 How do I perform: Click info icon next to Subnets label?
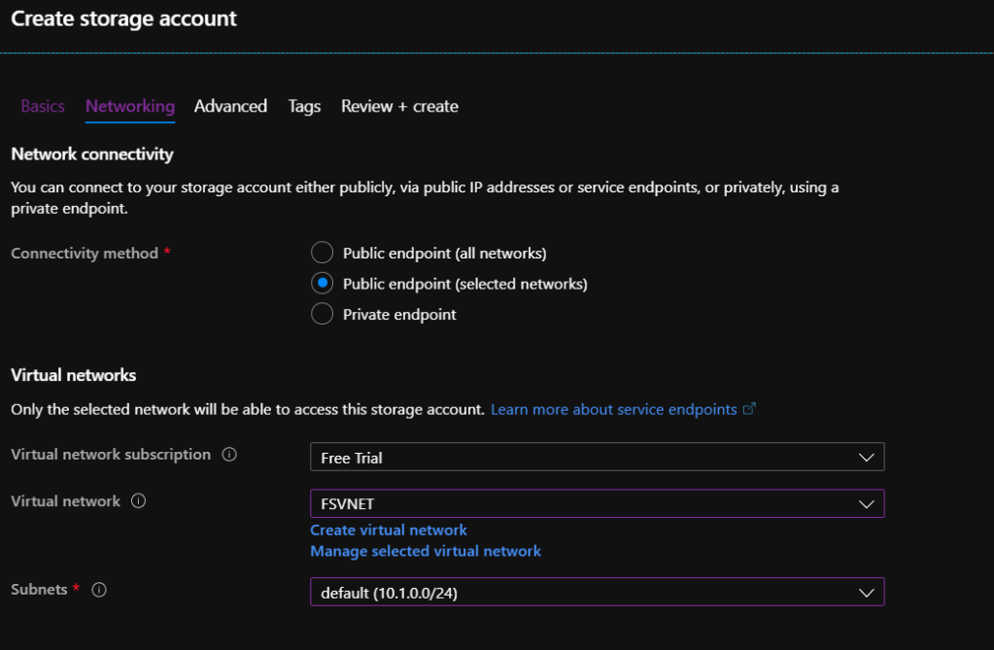point(99,590)
